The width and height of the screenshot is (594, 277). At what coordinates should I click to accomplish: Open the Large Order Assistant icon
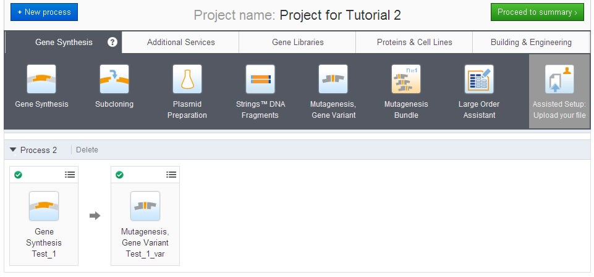(479, 80)
